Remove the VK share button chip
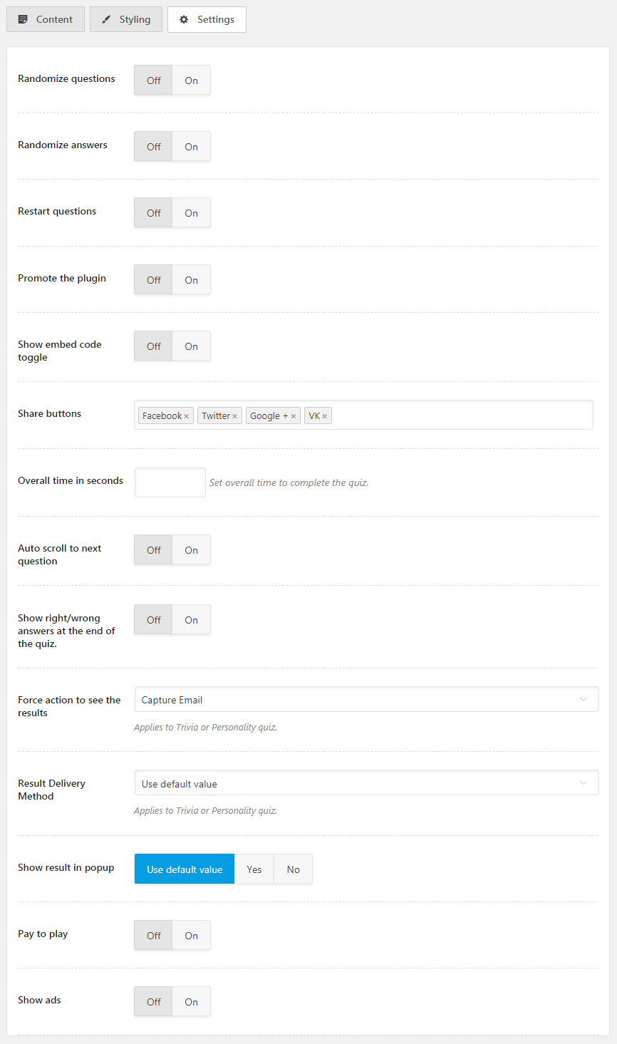Image resolution: width=617 pixels, height=1044 pixels. click(325, 415)
